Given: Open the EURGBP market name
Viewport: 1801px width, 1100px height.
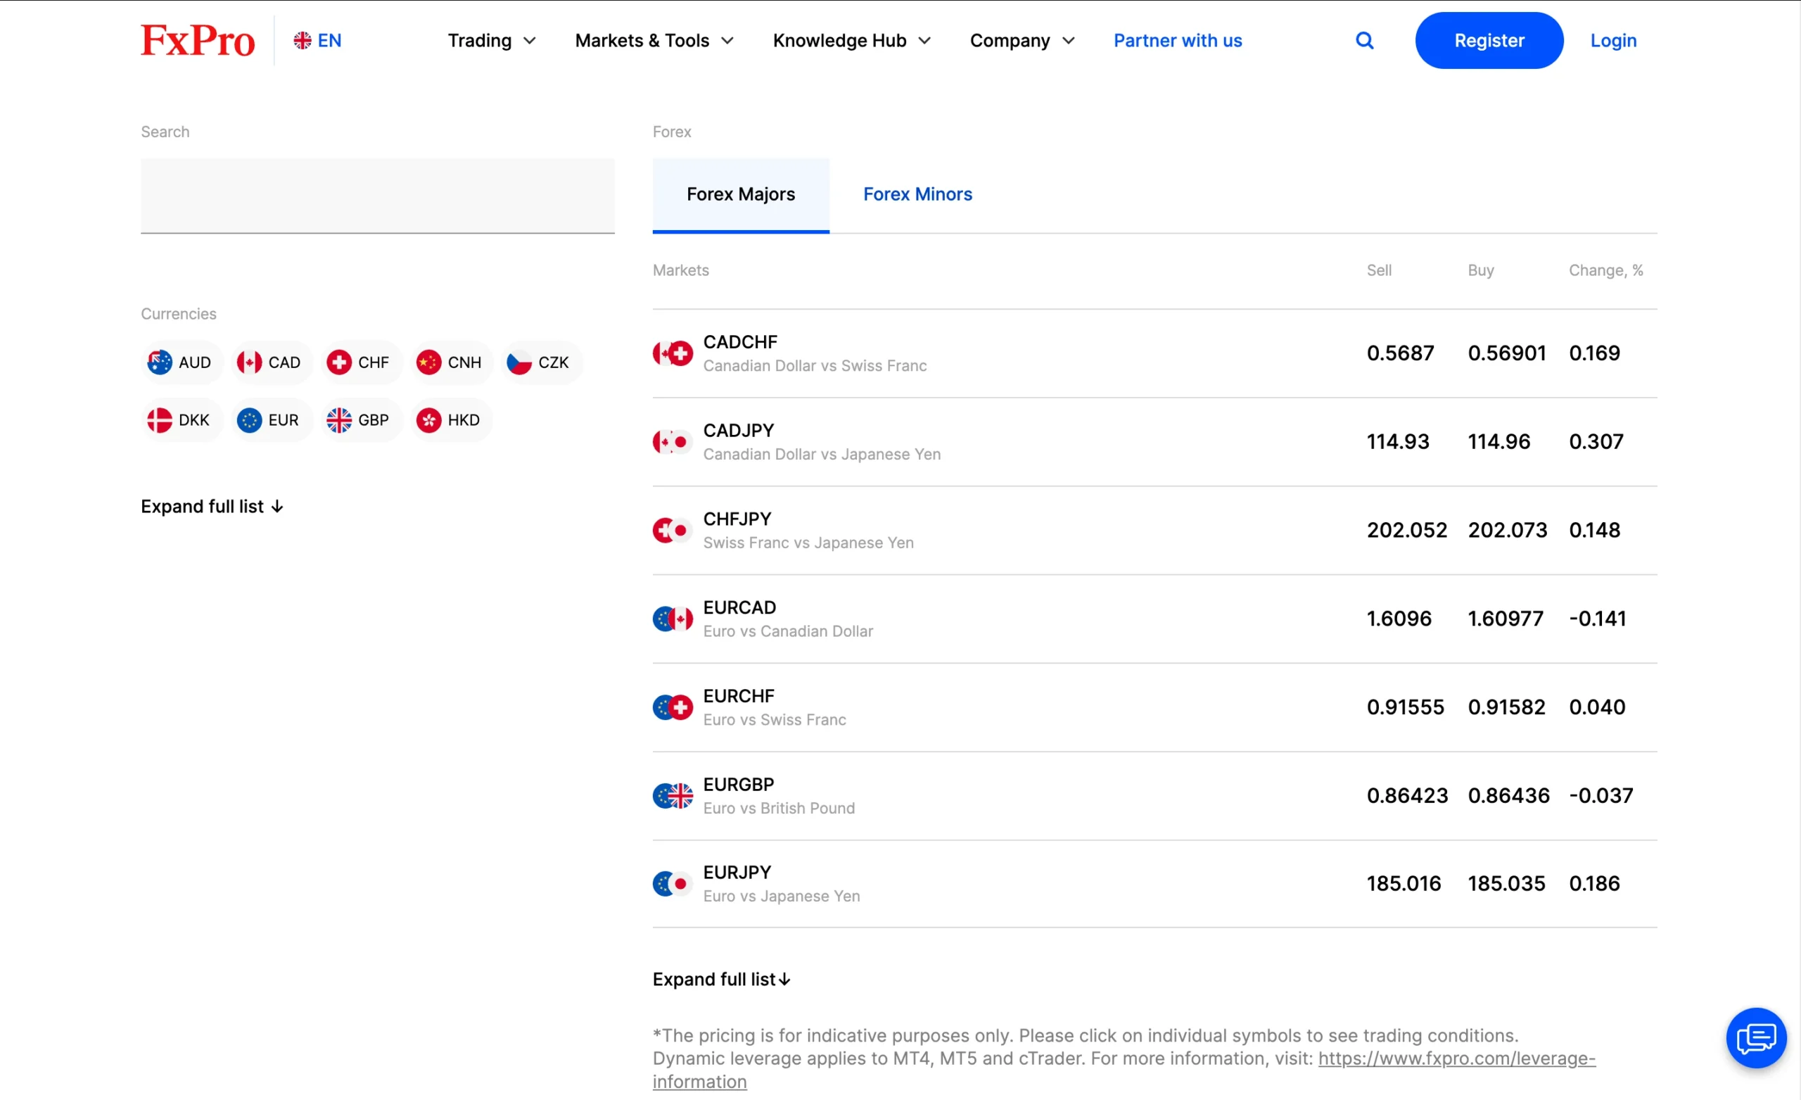Looking at the screenshot, I should pos(738,785).
